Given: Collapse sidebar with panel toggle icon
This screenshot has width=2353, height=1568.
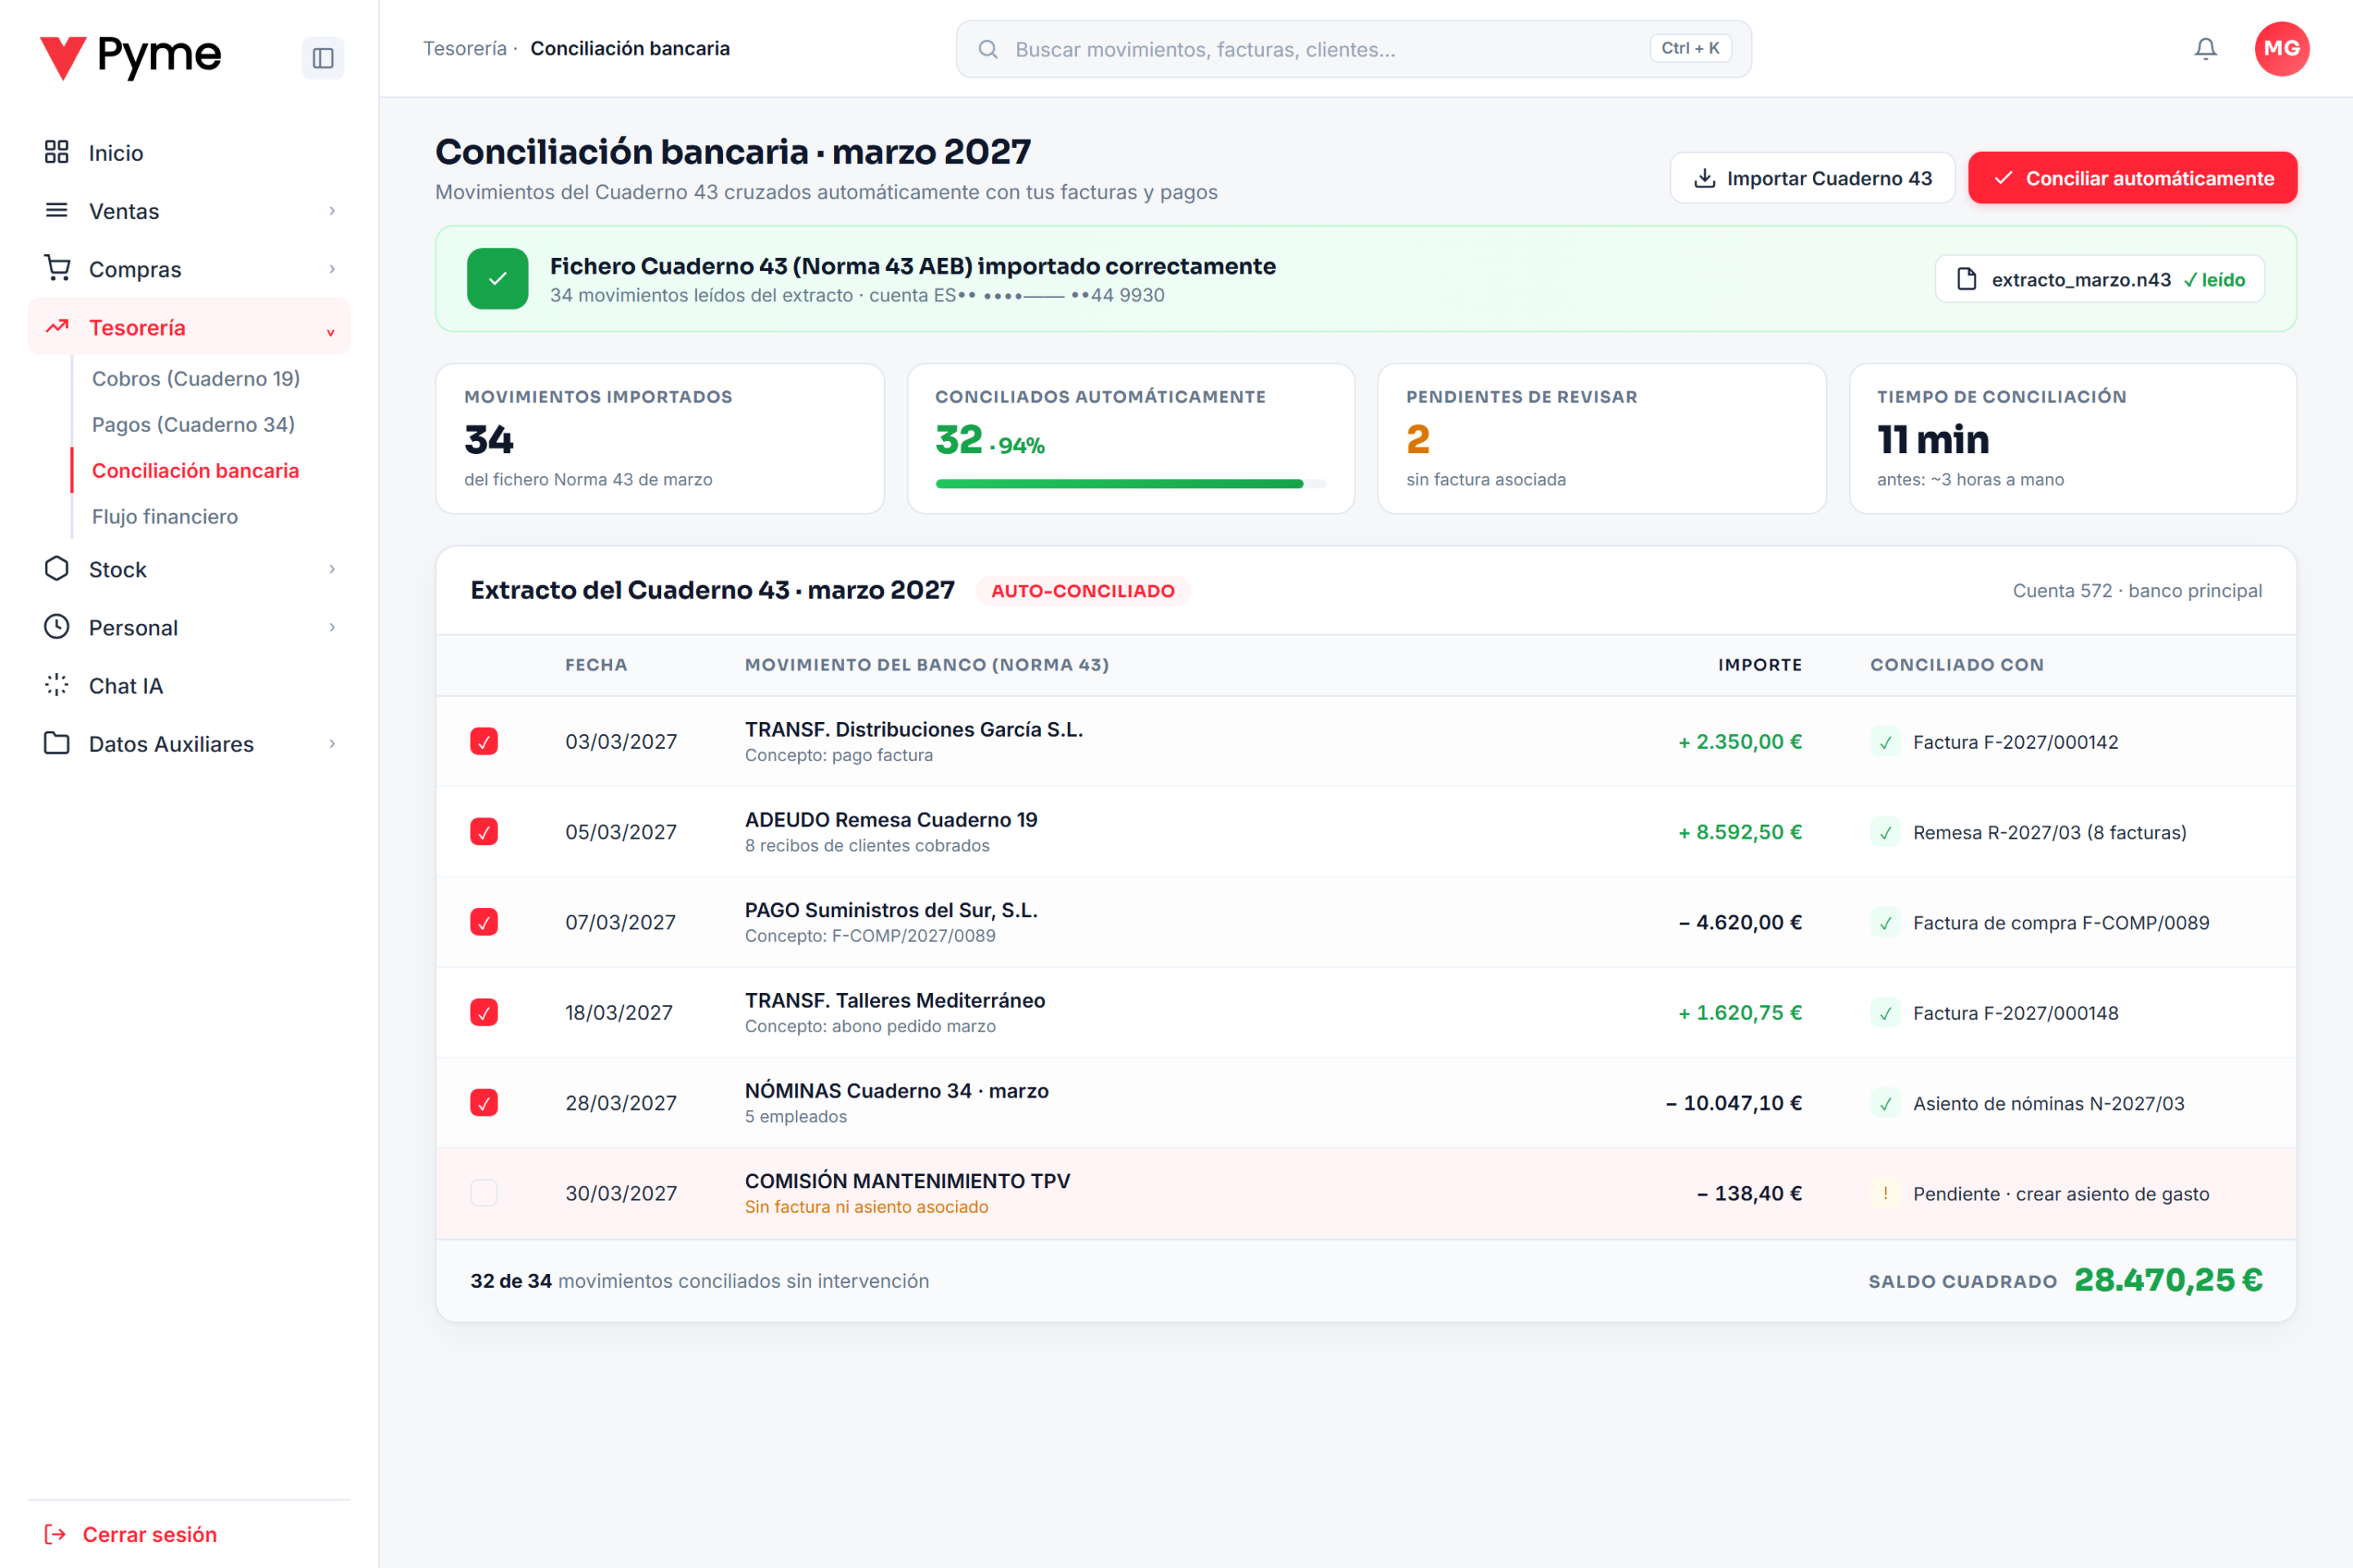Looking at the screenshot, I should point(324,58).
